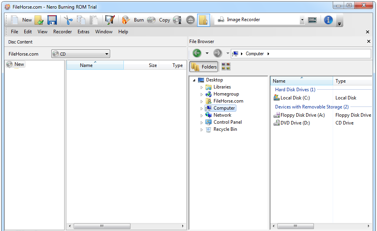Open the View menu
This screenshot has height=231, width=377.
[42, 32]
